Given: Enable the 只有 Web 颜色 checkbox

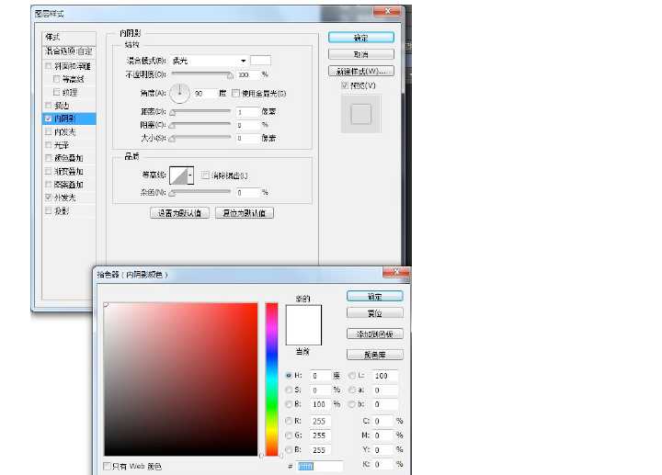Looking at the screenshot, I should pos(108,466).
